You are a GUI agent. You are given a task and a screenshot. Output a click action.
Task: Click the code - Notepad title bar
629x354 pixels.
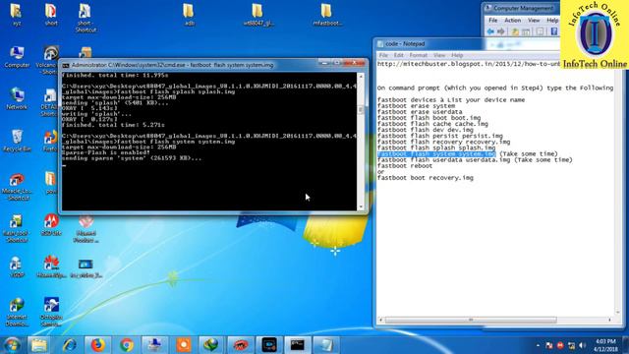click(468, 43)
